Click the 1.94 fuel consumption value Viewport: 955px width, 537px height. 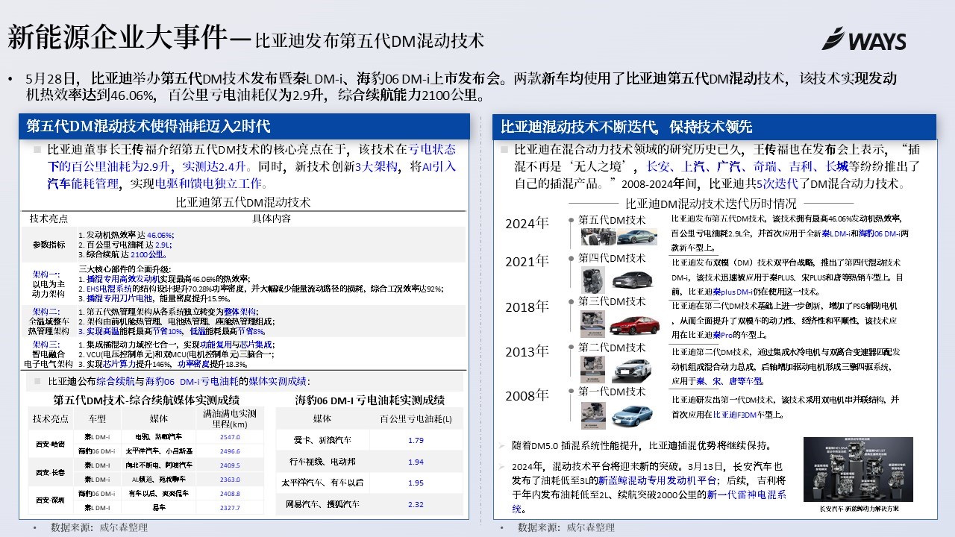(416, 462)
